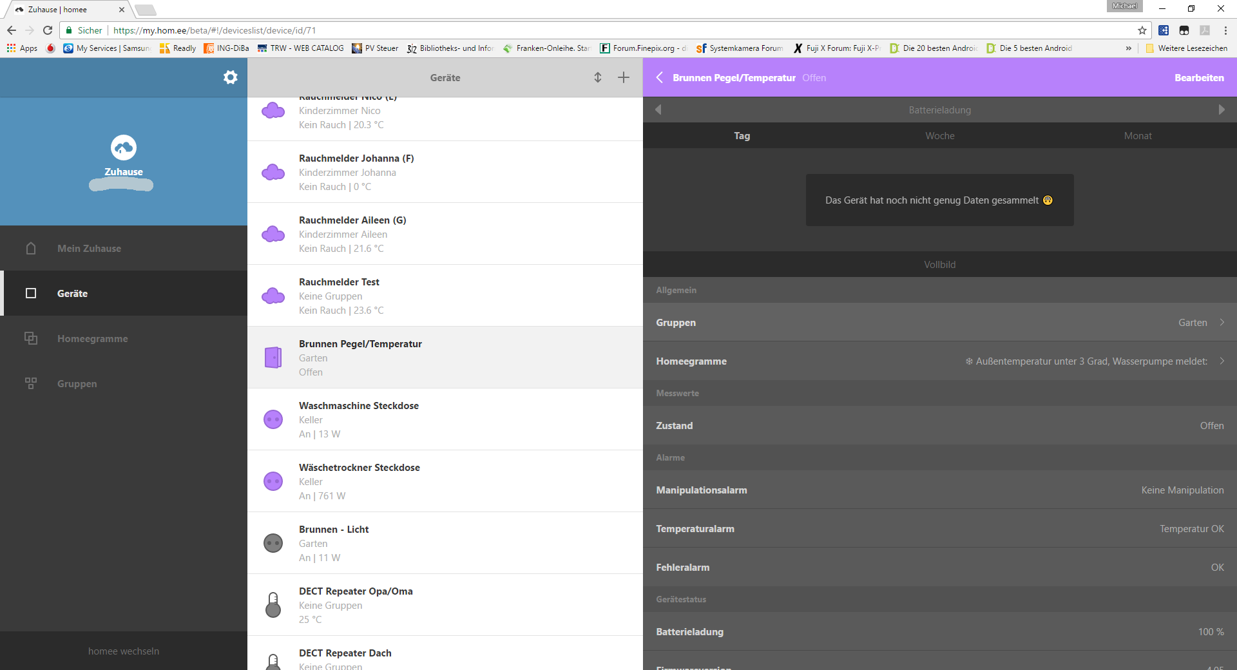Show next chart with right triangle arrow
Image resolution: width=1237 pixels, height=670 pixels.
(1222, 110)
